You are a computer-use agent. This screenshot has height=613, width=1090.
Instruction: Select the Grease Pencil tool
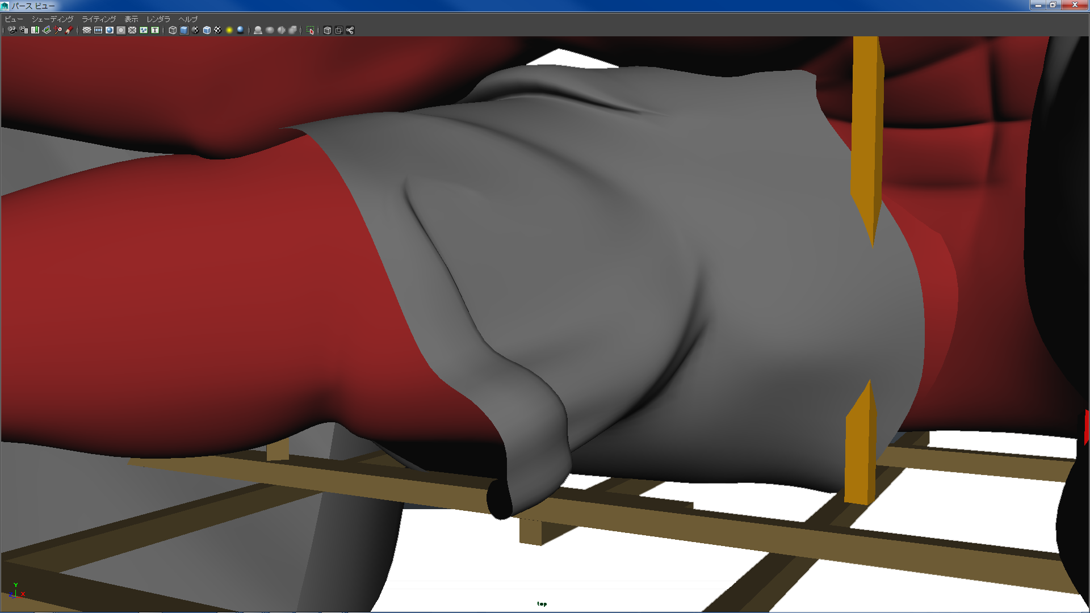click(x=69, y=30)
